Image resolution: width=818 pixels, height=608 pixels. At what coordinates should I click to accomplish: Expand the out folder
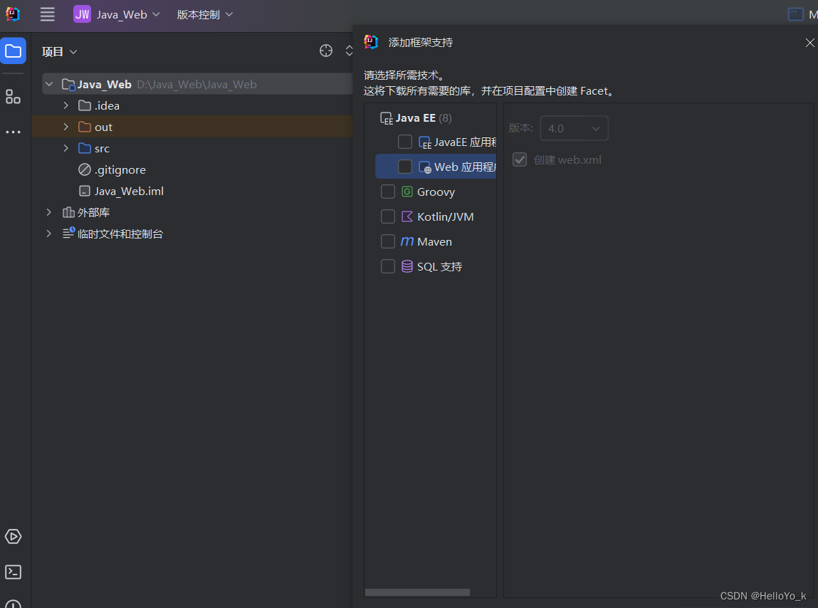[65, 127]
